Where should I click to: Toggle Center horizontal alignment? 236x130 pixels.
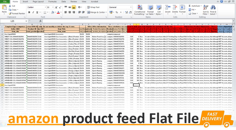[x=70, y=12]
